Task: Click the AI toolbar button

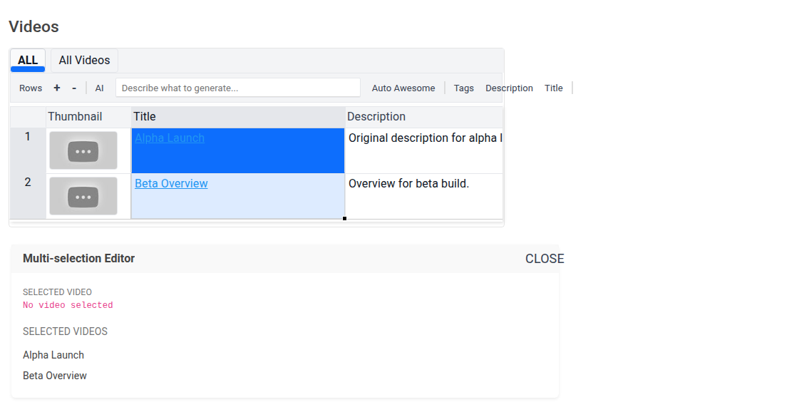Action: click(x=100, y=88)
